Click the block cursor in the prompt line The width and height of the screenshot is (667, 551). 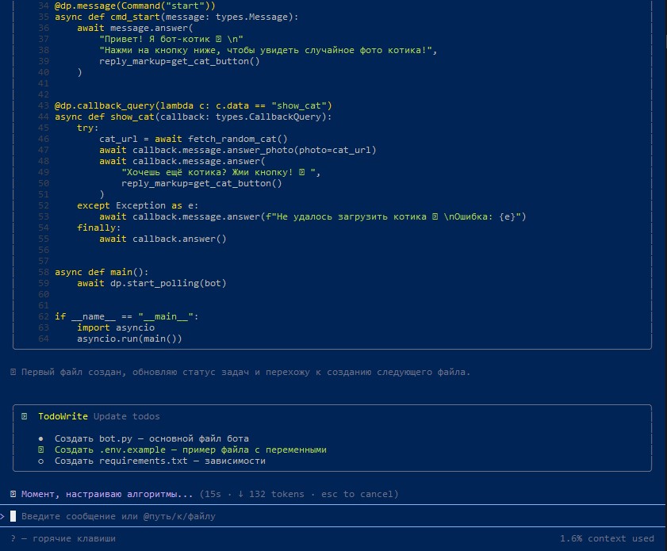(x=13, y=516)
